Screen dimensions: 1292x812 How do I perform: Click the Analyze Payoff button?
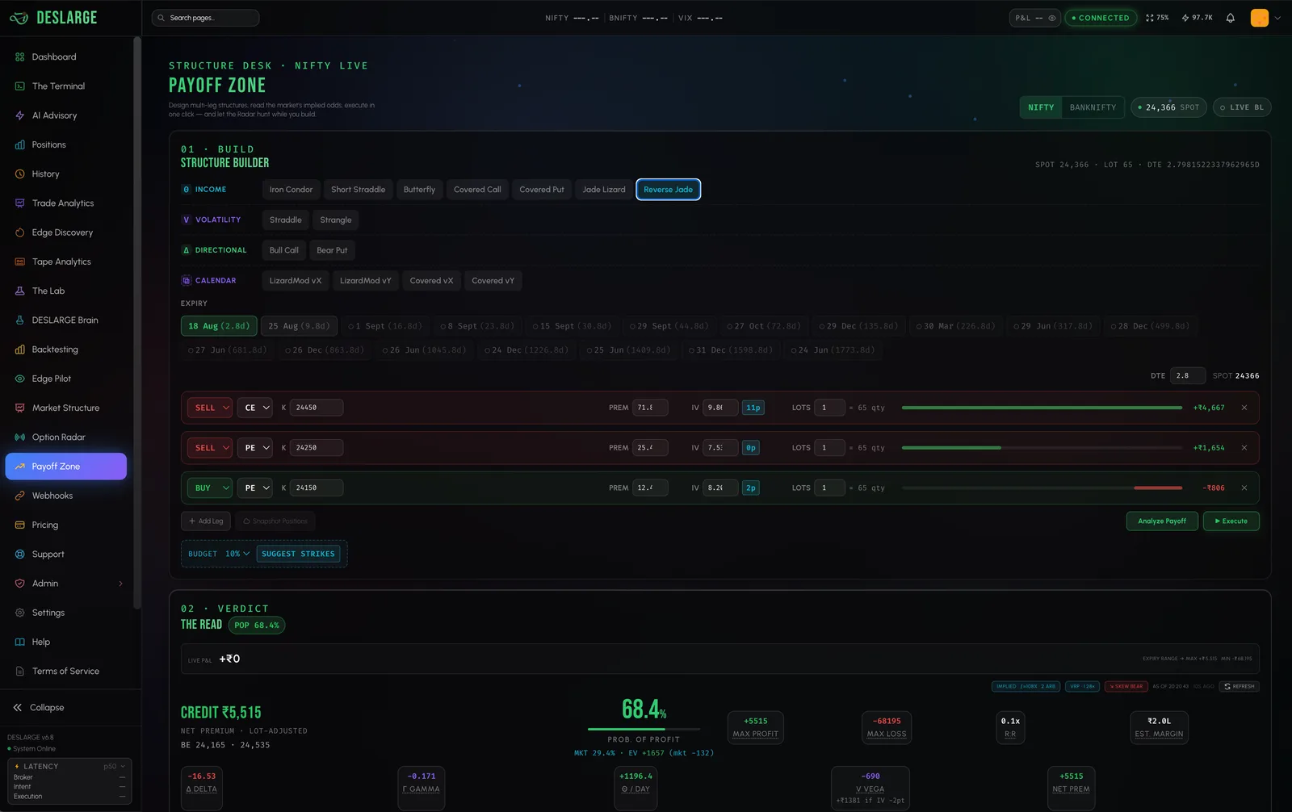(1162, 521)
